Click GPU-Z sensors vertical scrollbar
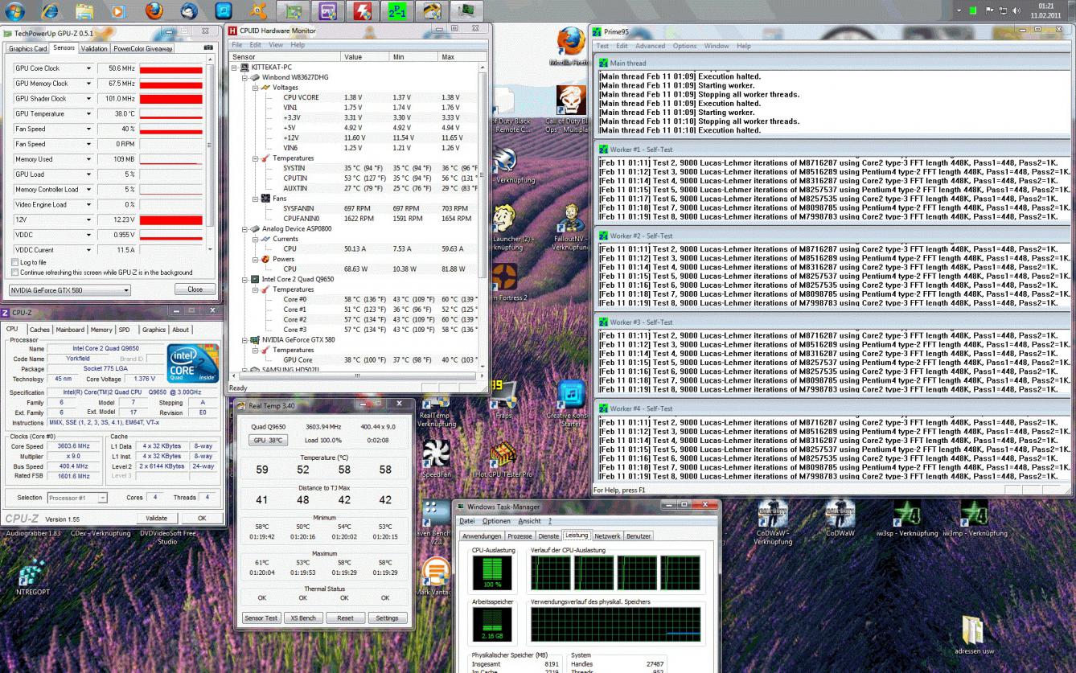This screenshot has width=1076, height=673. point(212,153)
